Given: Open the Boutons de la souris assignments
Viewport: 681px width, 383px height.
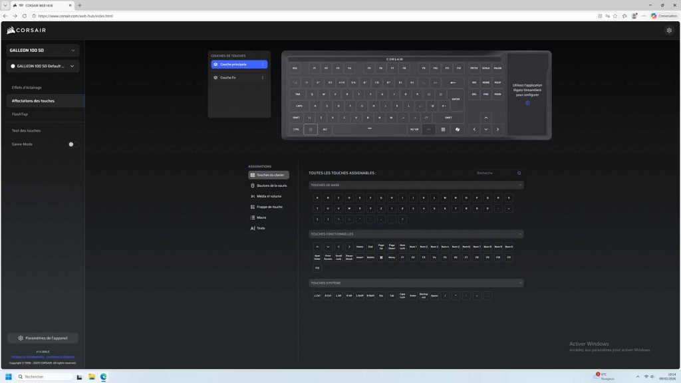Looking at the screenshot, I should 270,186.
